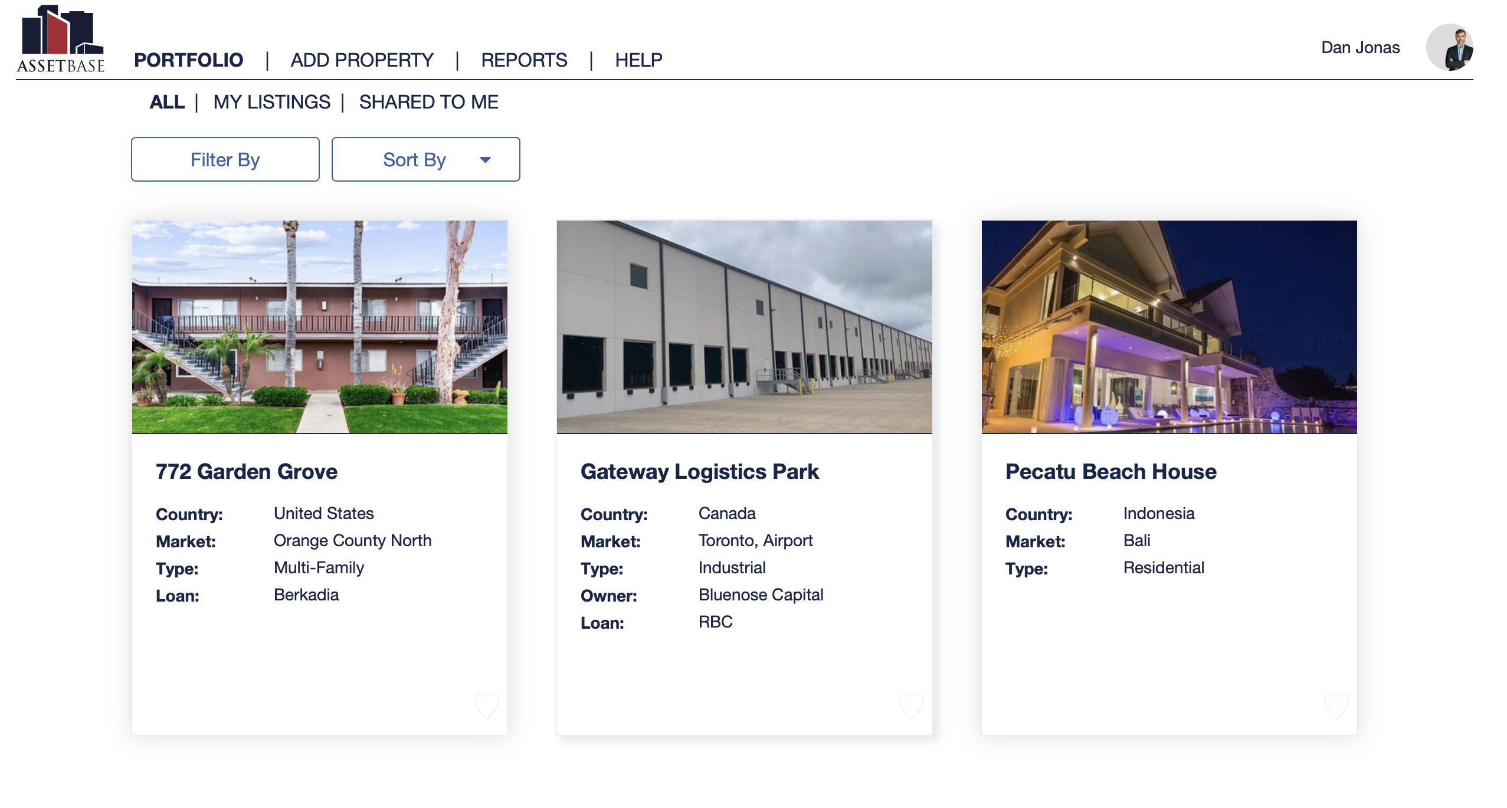Click the Dan Jonas user name

click(x=1360, y=48)
